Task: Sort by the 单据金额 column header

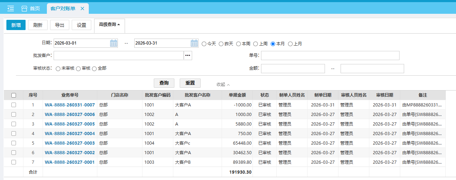Action: (x=237, y=95)
